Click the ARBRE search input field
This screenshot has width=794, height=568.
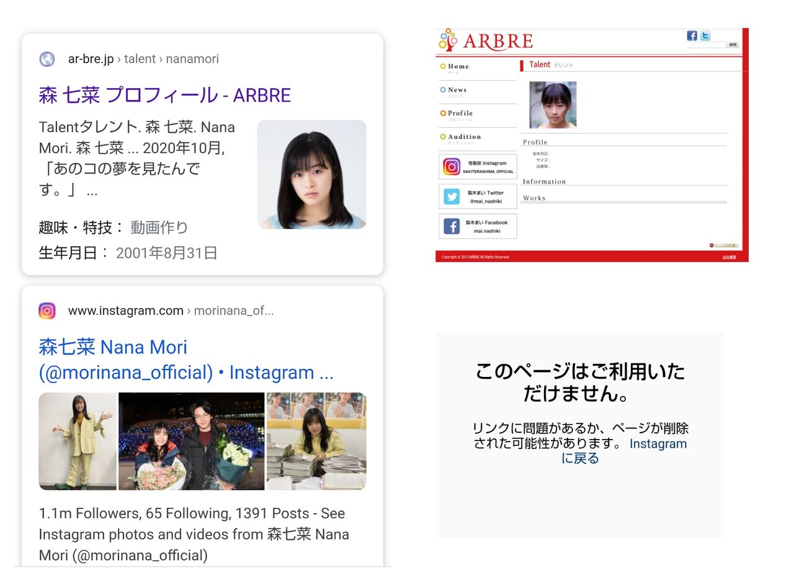point(706,45)
